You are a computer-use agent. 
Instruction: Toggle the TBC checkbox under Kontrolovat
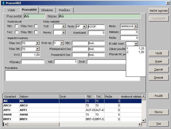coord(17,26)
